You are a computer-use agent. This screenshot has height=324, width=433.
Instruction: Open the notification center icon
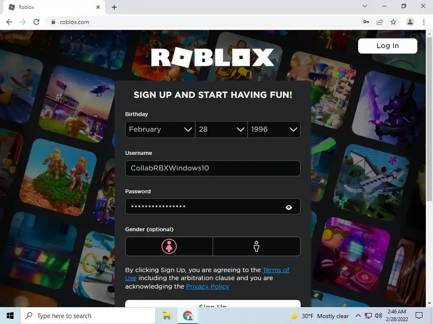click(x=419, y=316)
